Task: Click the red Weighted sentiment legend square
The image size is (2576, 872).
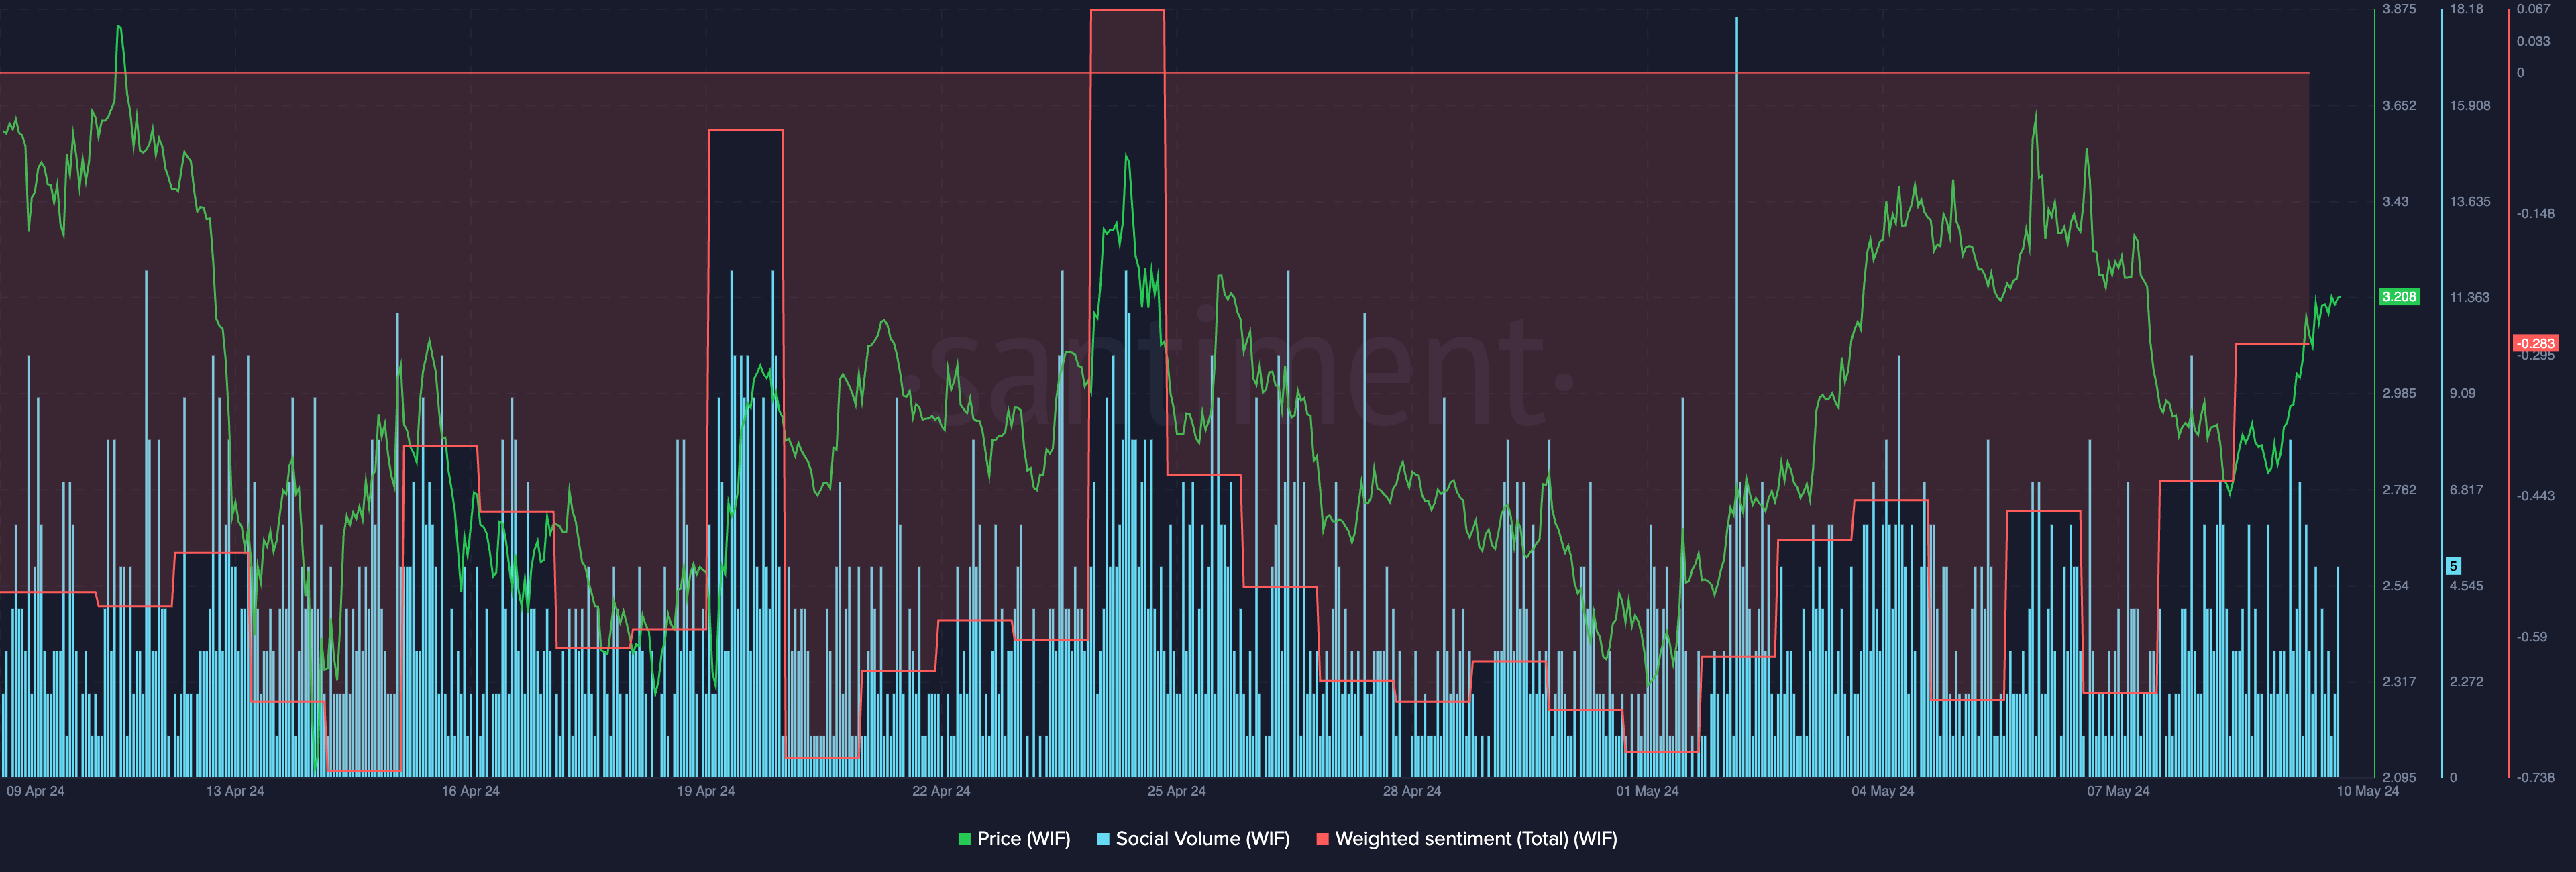Action: pyautogui.click(x=1322, y=839)
